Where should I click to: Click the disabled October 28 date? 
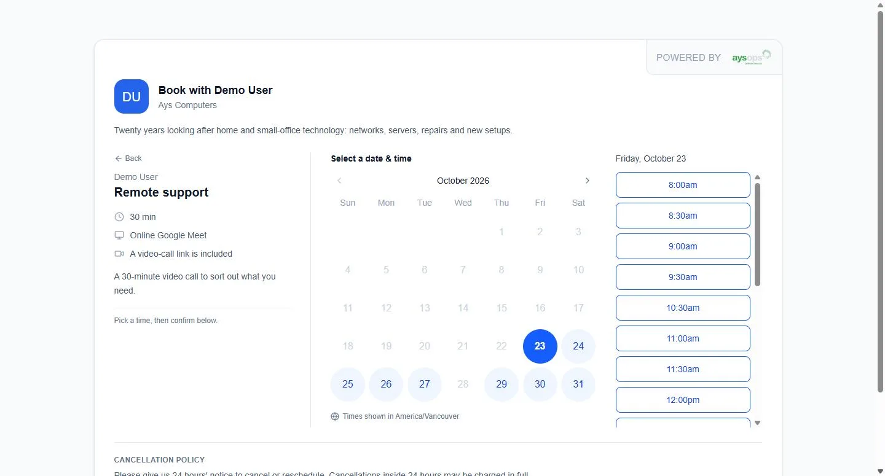[x=463, y=384]
